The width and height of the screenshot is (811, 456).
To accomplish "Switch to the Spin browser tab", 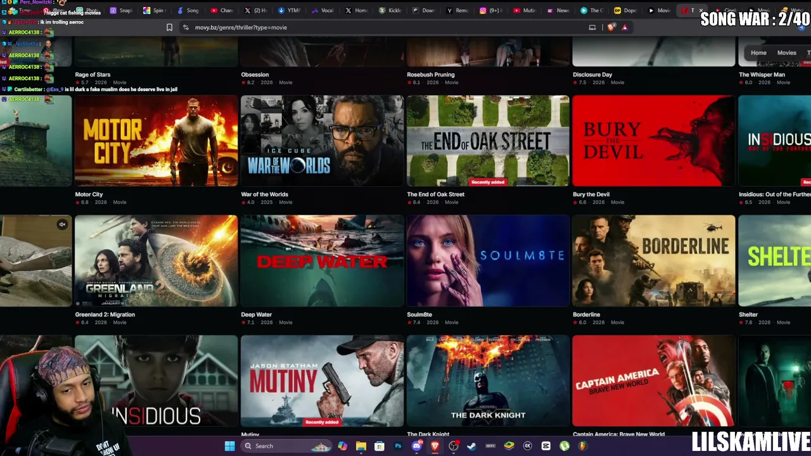I will pyautogui.click(x=155, y=10).
